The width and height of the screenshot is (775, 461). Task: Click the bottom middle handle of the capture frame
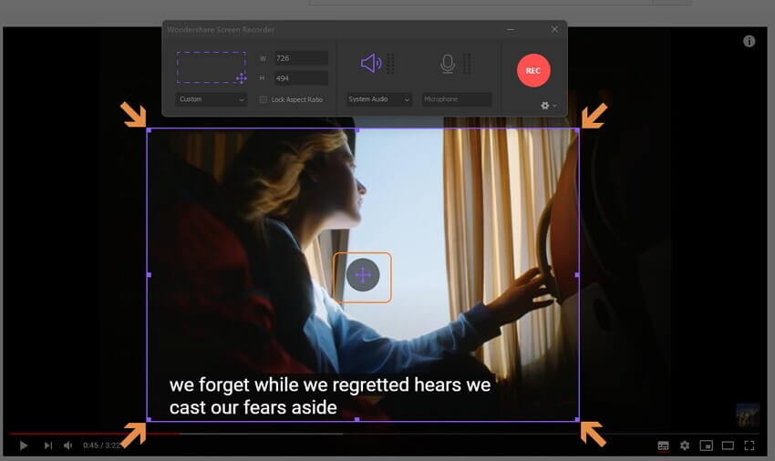coord(357,419)
